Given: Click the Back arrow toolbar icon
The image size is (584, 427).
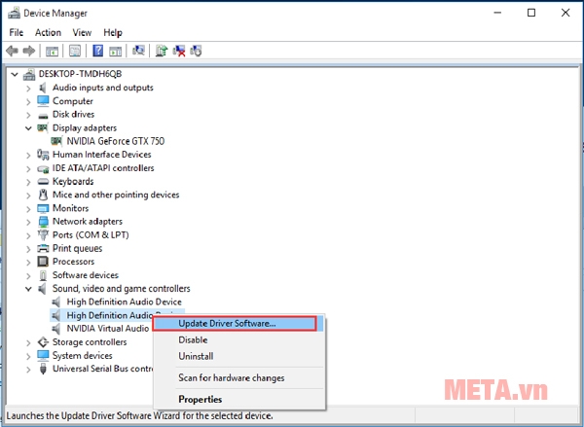Looking at the screenshot, I should pyautogui.click(x=12, y=51).
